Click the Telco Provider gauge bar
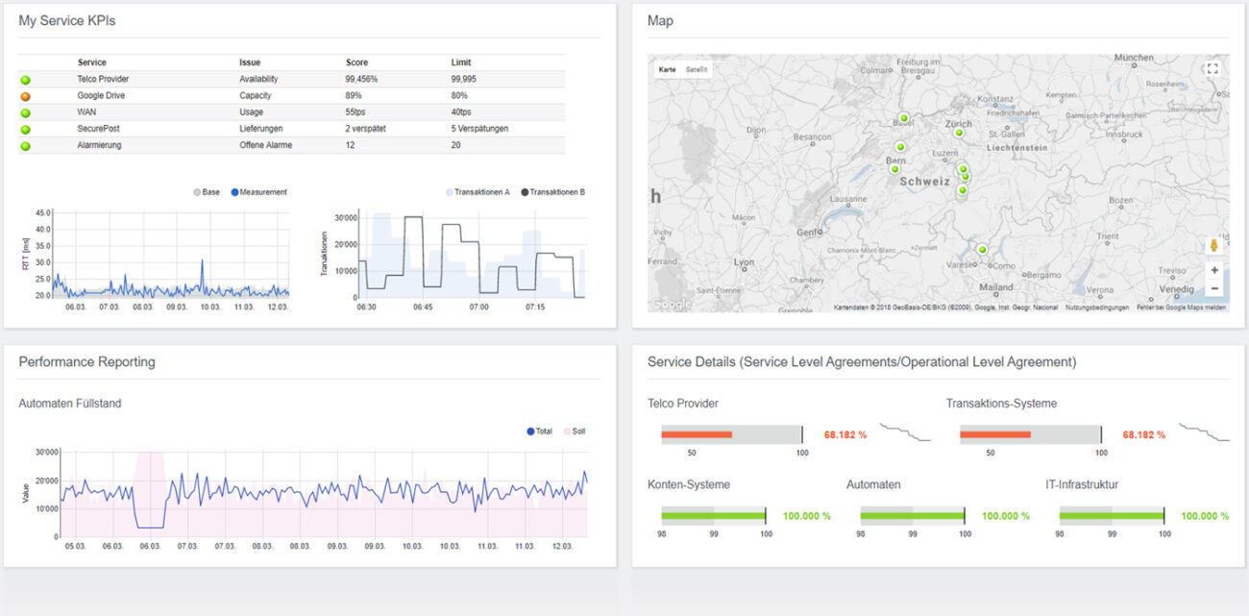The image size is (1249, 616). pos(697,434)
